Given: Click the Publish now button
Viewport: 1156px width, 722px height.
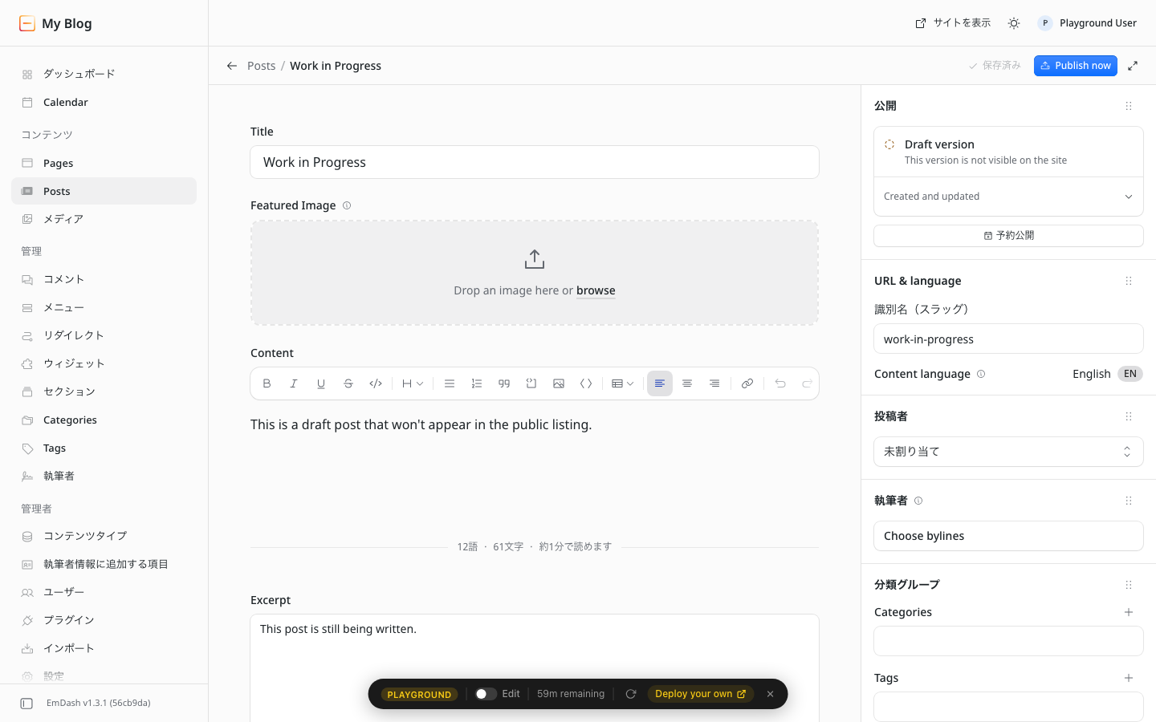Looking at the screenshot, I should [x=1076, y=66].
